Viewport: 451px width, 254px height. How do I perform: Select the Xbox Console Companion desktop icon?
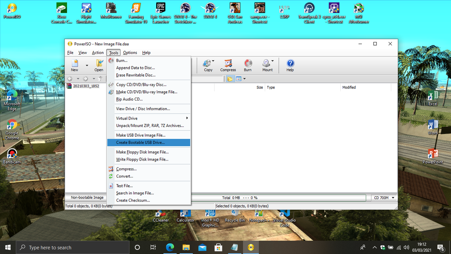coord(62,13)
